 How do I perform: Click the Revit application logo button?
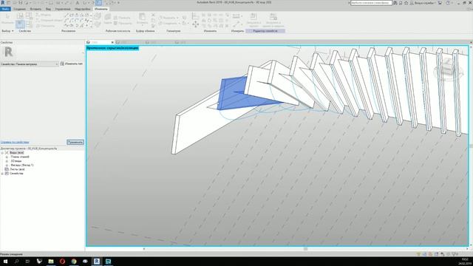(3, 2)
